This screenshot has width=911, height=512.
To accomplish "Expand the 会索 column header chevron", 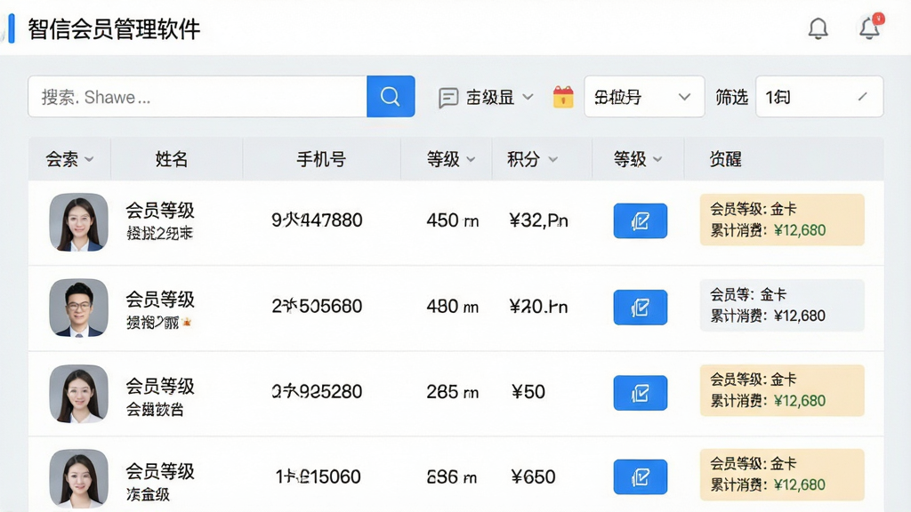I will tap(89, 159).
